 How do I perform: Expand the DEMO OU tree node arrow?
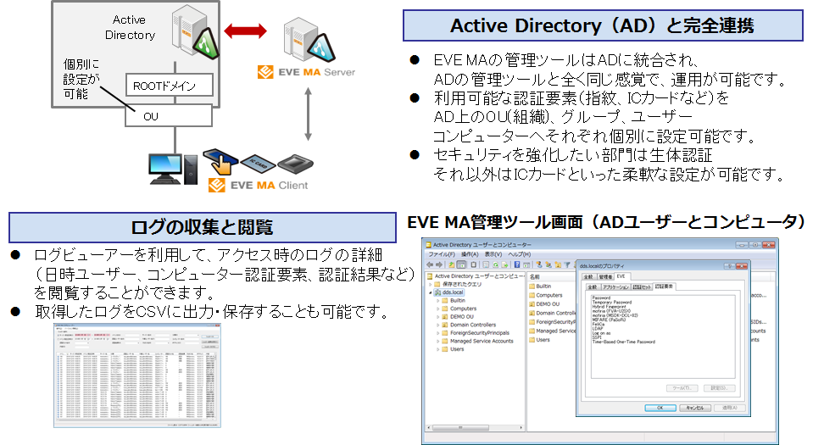[x=437, y=317]
